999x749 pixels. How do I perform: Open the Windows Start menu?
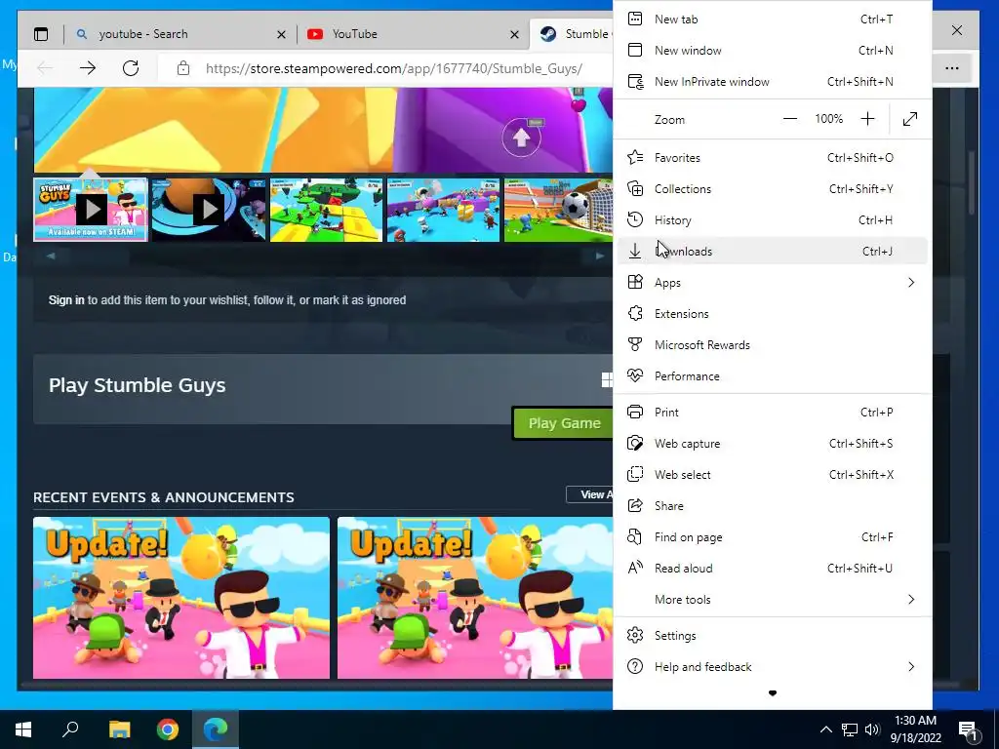pos(23,729)
